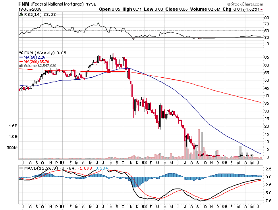Image resolution: width=278 pixels, height=210 pixels.
Task: Click the 18-Jun-2009 chart date
Action: click(x=30, y=10)
